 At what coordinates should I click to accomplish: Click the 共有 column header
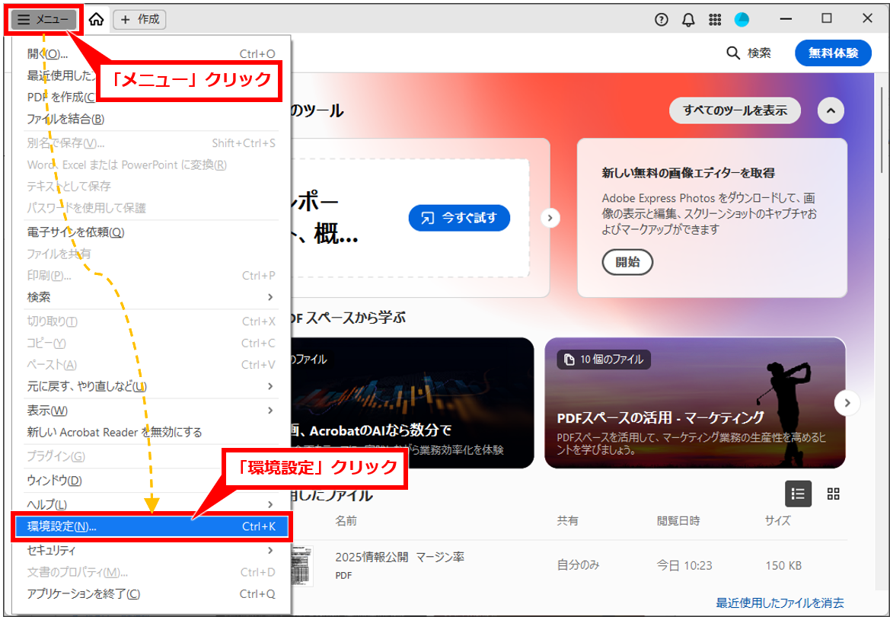pyautogui.click(x=568, y=520)
